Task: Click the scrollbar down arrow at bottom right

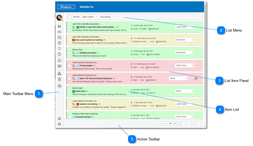Action: (x=205, y=127)
